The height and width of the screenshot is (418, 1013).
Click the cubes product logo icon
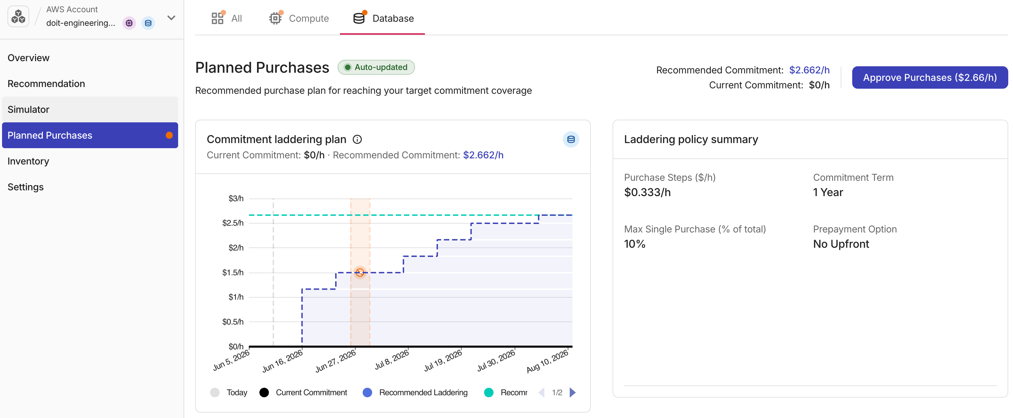pyautogui.click(x=18, y=17)
